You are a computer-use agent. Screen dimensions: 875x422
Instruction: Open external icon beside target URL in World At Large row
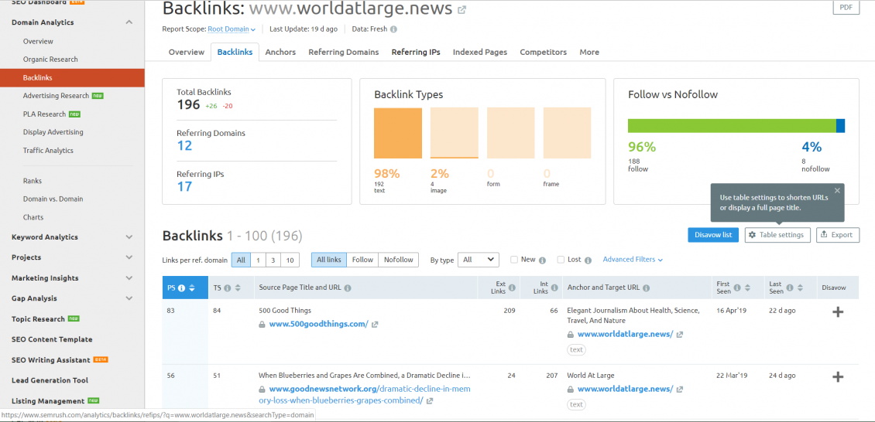(680, 390)
